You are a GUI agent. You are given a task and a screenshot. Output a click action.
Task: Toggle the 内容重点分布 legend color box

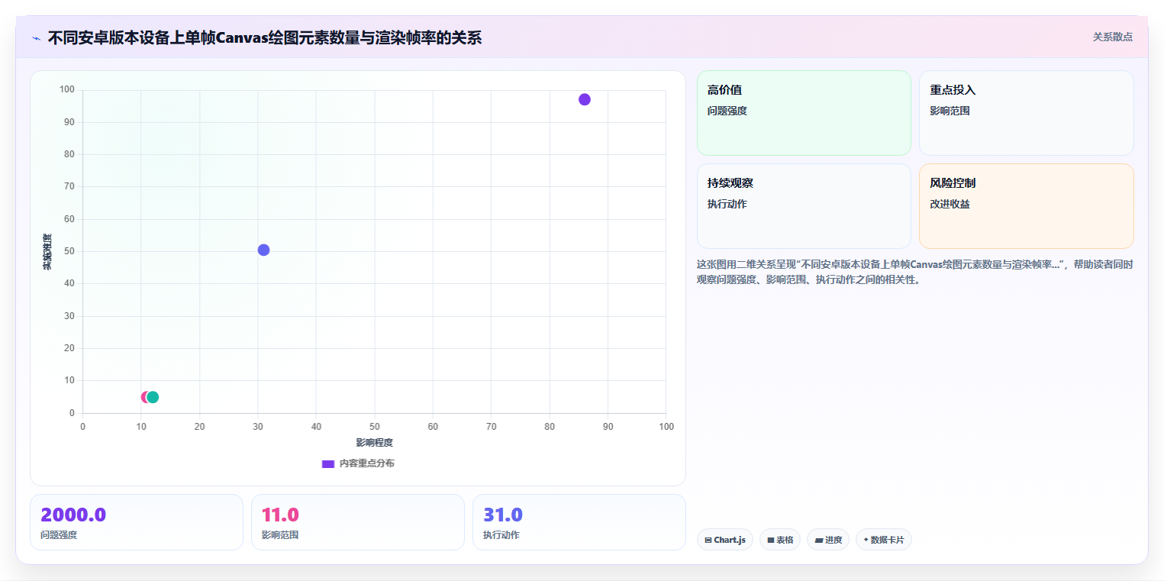tap(328, 463)
